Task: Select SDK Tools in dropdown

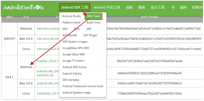Action: [x=93, y=16]
